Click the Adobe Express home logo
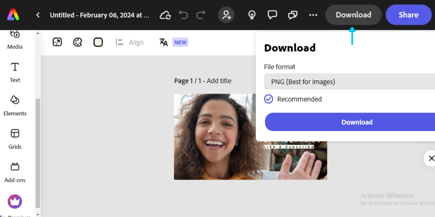435x217 pixels. tap(13, 15)
